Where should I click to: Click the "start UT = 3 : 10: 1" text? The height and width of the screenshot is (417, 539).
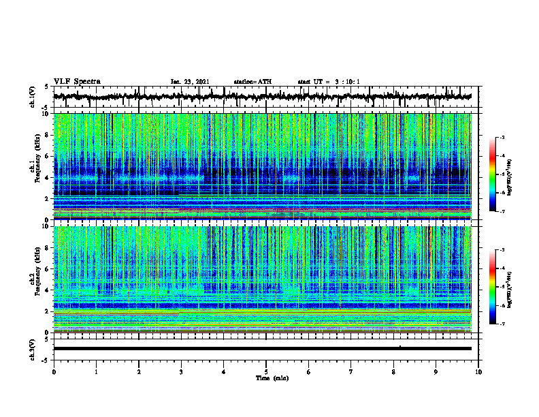coord(329,82)
